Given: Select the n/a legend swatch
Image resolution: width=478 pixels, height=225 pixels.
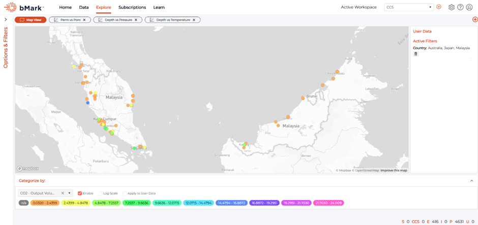Looking at the screenshot, I should (23, 203).
